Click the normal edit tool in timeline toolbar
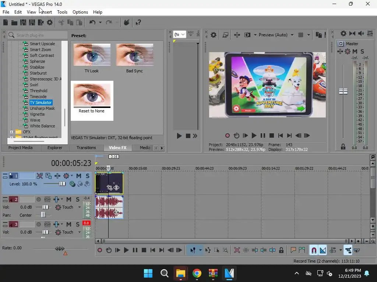The width and height of the screenshot is (377, 282). (x=193, y=250)
